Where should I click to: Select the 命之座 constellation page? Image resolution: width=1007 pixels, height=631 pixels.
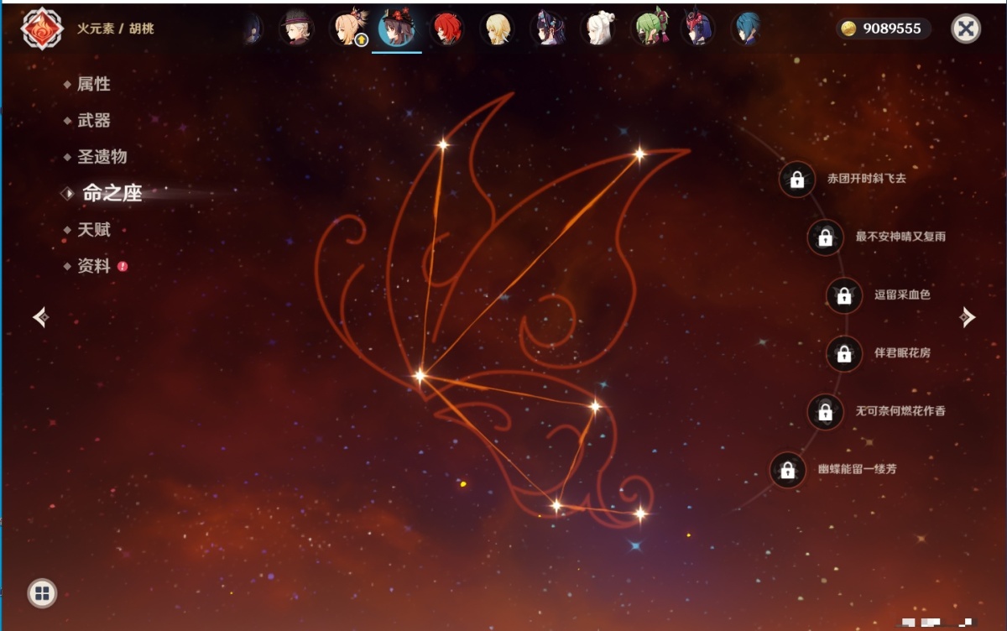[112, 193]
